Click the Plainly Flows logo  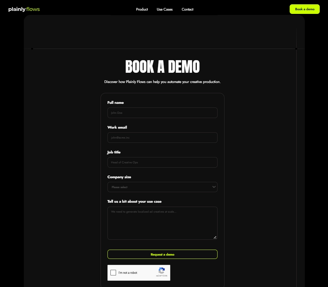tap(24, 9)
